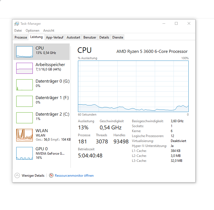Click the Datenträger 2 (C:) label
This screenshot has height=210, width=214.
(x=52, y=114)
